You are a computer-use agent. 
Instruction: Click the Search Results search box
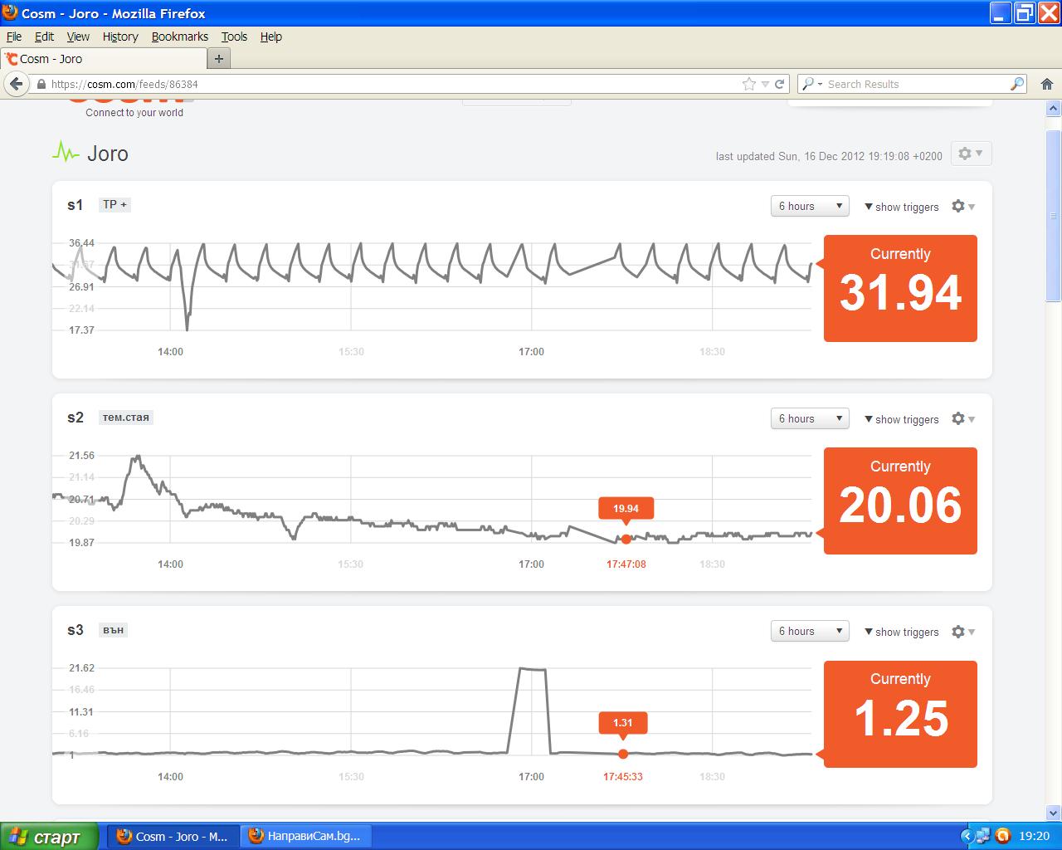(x=913, y=84)
